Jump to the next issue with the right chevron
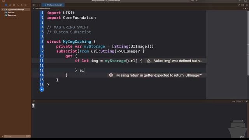 click(247, 9)
